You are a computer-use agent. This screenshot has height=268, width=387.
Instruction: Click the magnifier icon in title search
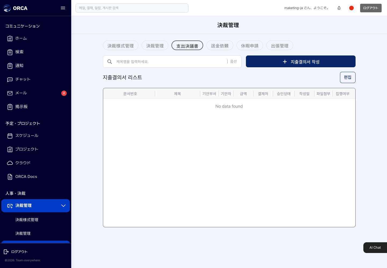(x=110, y=62)
